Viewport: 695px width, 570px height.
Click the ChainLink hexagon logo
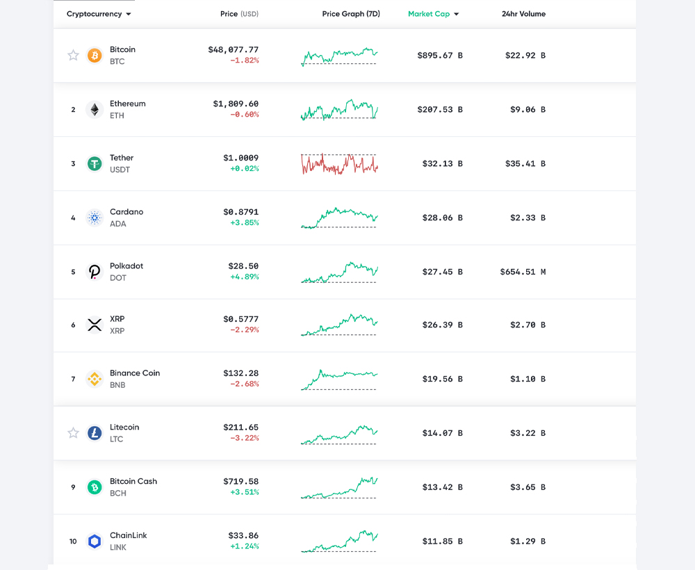(x=95, y=541)
